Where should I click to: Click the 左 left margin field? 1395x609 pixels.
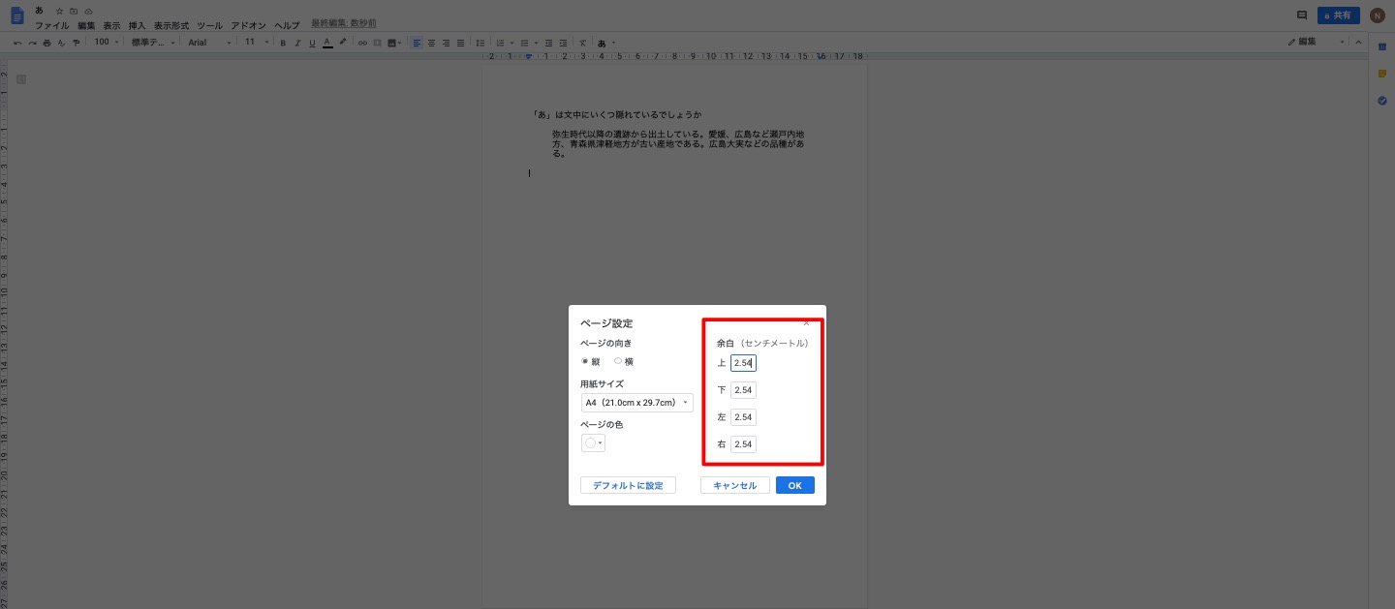point(743,417)
